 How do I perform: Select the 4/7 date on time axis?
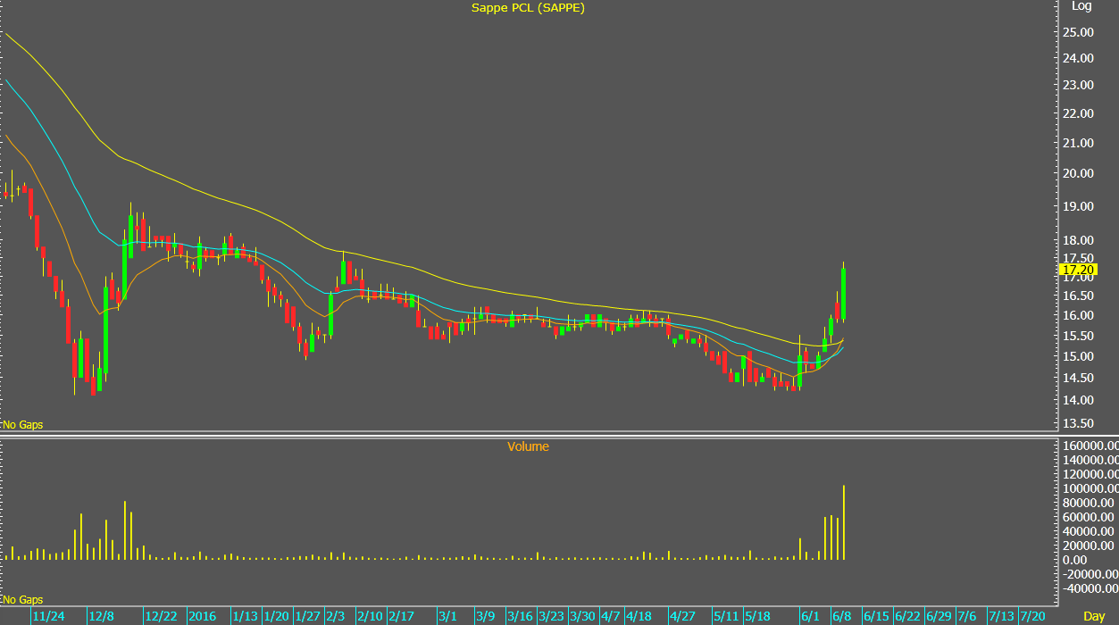pos(611,617)
